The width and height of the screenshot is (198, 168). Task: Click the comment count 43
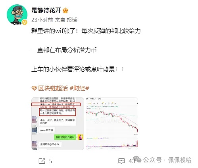coord(132,161)
